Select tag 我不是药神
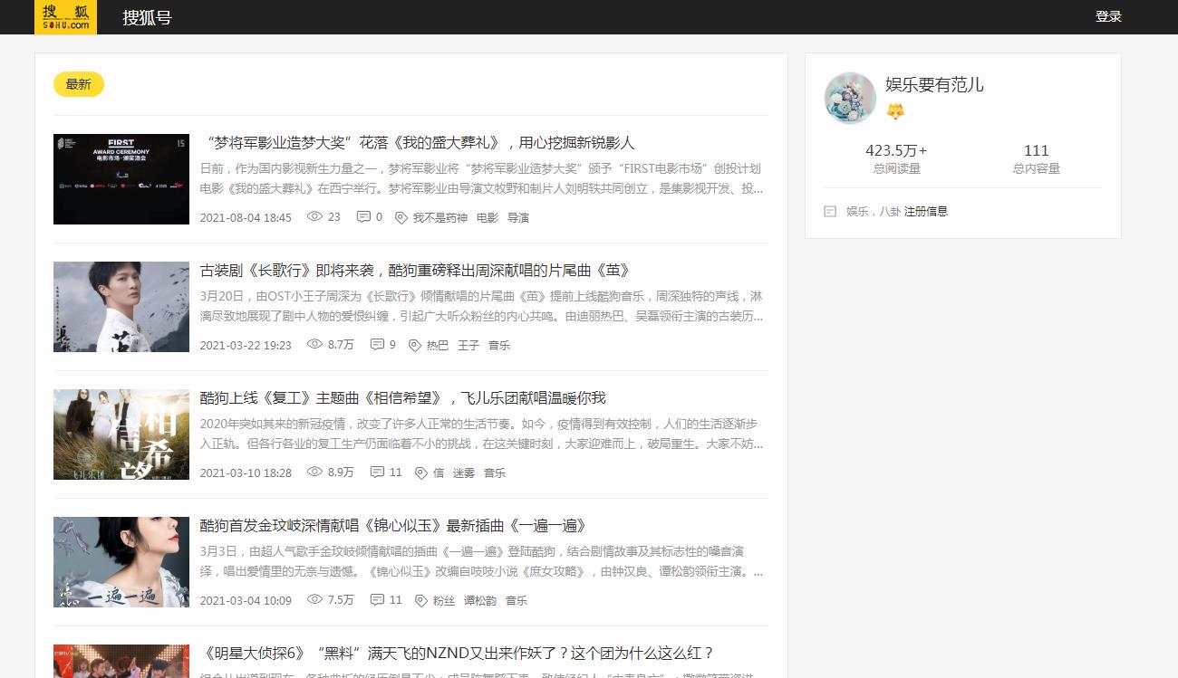The image size is (1178, 678). click(440, 218)
